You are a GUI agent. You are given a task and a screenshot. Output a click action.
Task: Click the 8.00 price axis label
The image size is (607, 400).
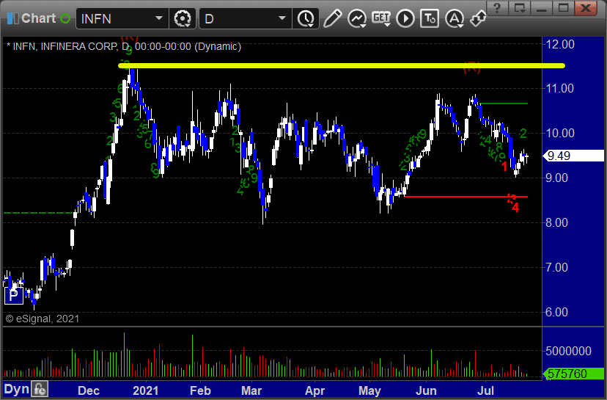tap(556, 222)
